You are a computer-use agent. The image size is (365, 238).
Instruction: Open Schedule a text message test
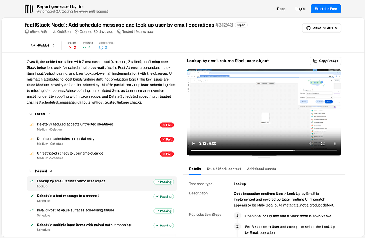[x=102, y=198]
